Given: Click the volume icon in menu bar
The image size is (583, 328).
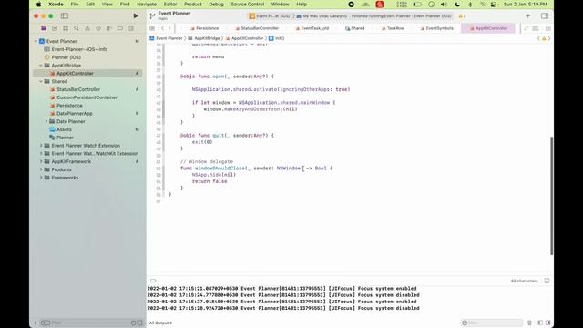Looking at the screenshot, I should pyautogui.click(x=444, y=4).
